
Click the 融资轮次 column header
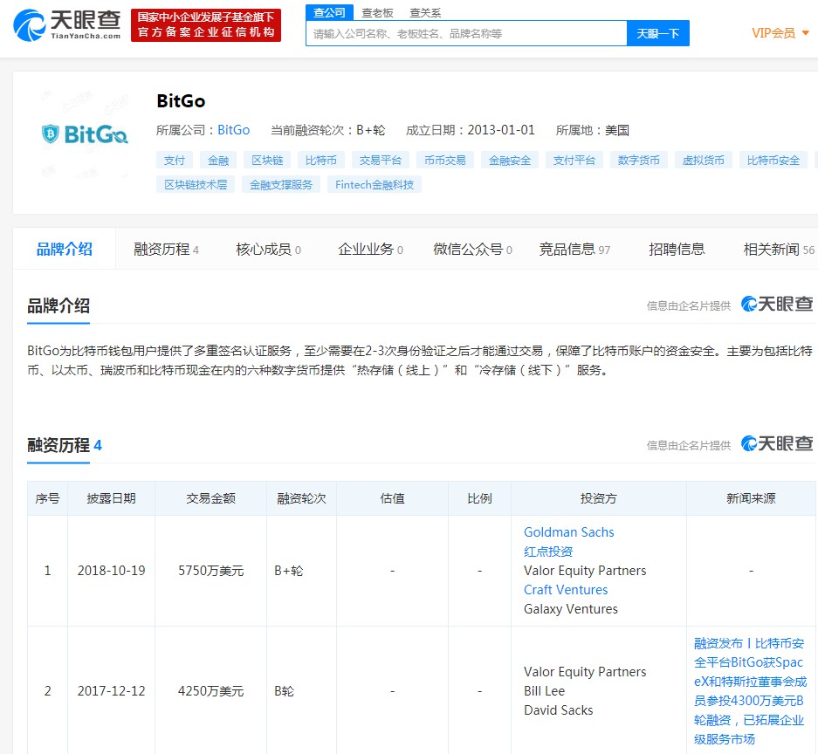tap(301, 498)
